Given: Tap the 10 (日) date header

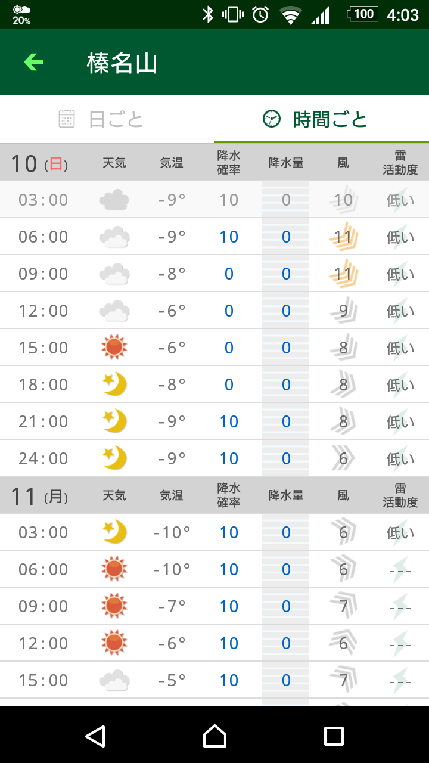Looking at the screenshot, I should [x=39, y=163].
